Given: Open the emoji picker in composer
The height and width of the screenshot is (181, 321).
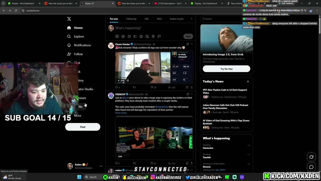Looking at the screenshot, I should (x=141, y=36).
